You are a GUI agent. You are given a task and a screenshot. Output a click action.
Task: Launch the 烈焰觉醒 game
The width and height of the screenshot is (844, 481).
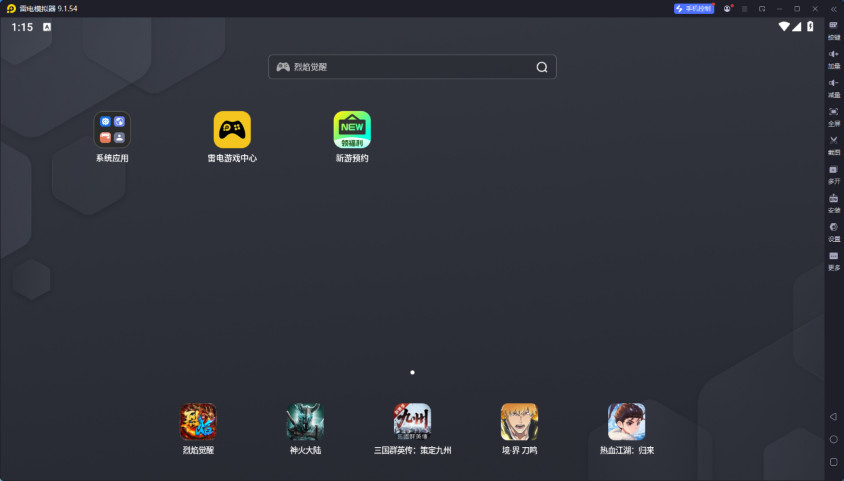[199, 422]
